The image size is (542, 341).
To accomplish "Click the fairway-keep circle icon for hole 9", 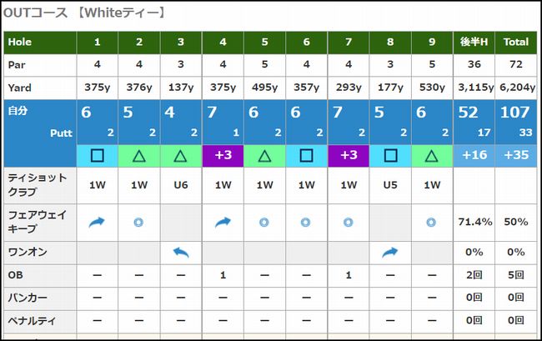I will [432, 222].
